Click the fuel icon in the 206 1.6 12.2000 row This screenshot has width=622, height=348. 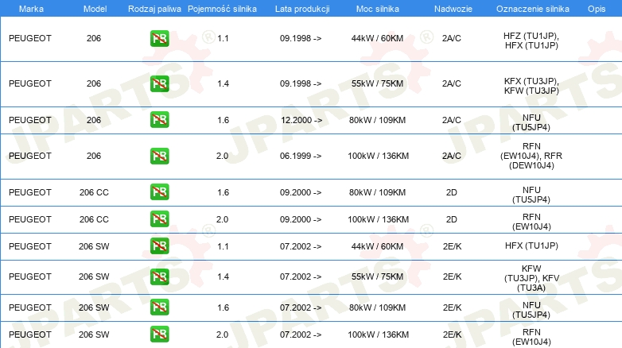159,120
